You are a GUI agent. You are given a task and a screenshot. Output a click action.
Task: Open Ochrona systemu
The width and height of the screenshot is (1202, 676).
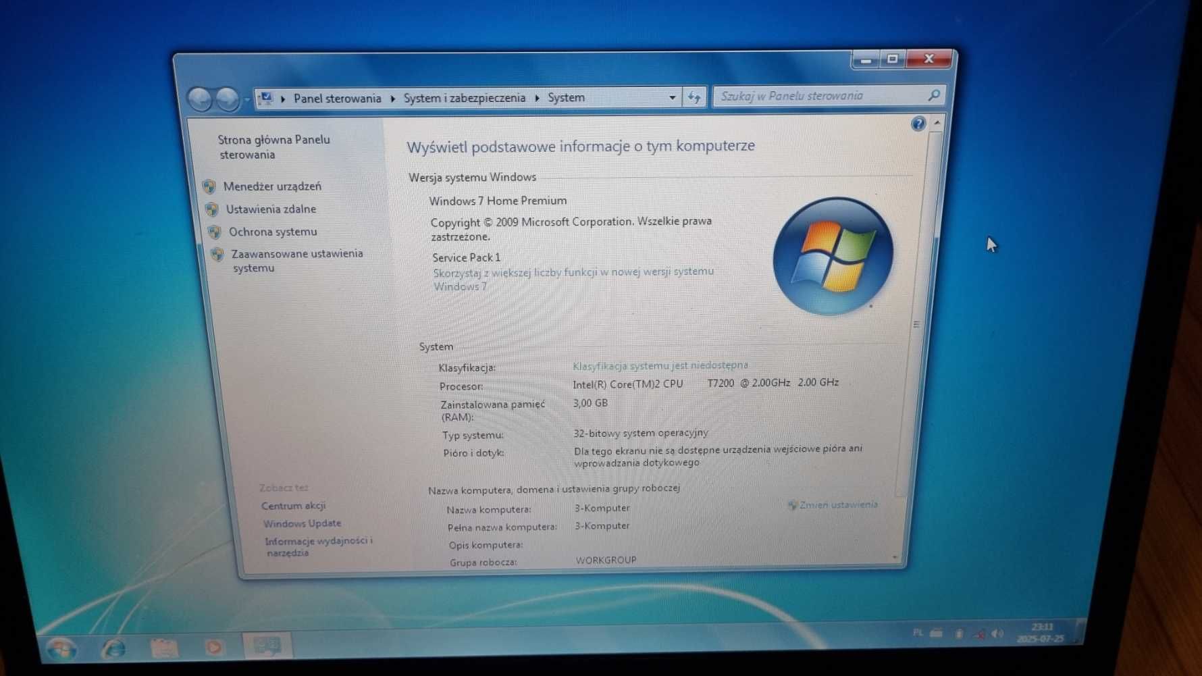click(x=273, y=232)
